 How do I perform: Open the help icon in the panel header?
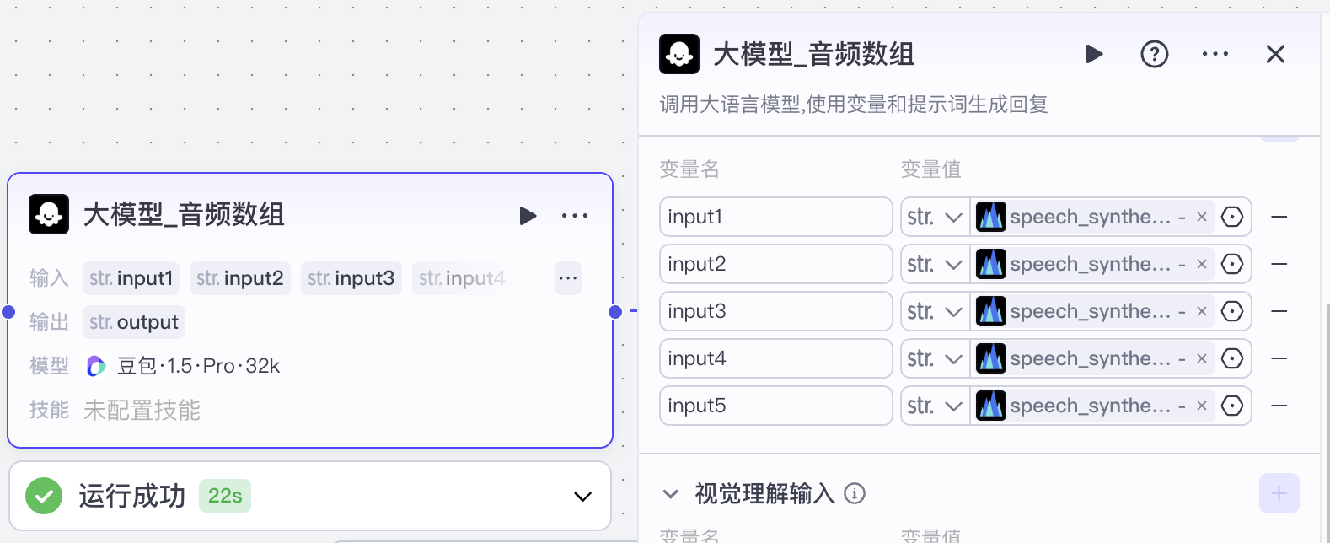click(x=1154, y=53)
